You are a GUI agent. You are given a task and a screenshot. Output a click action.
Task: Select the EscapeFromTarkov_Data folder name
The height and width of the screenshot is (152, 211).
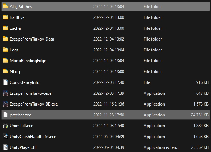(32, 39)
